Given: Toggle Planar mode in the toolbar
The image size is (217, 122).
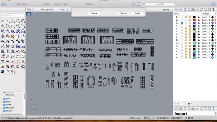Looking at the screenshot, I should tap(47, 4).
